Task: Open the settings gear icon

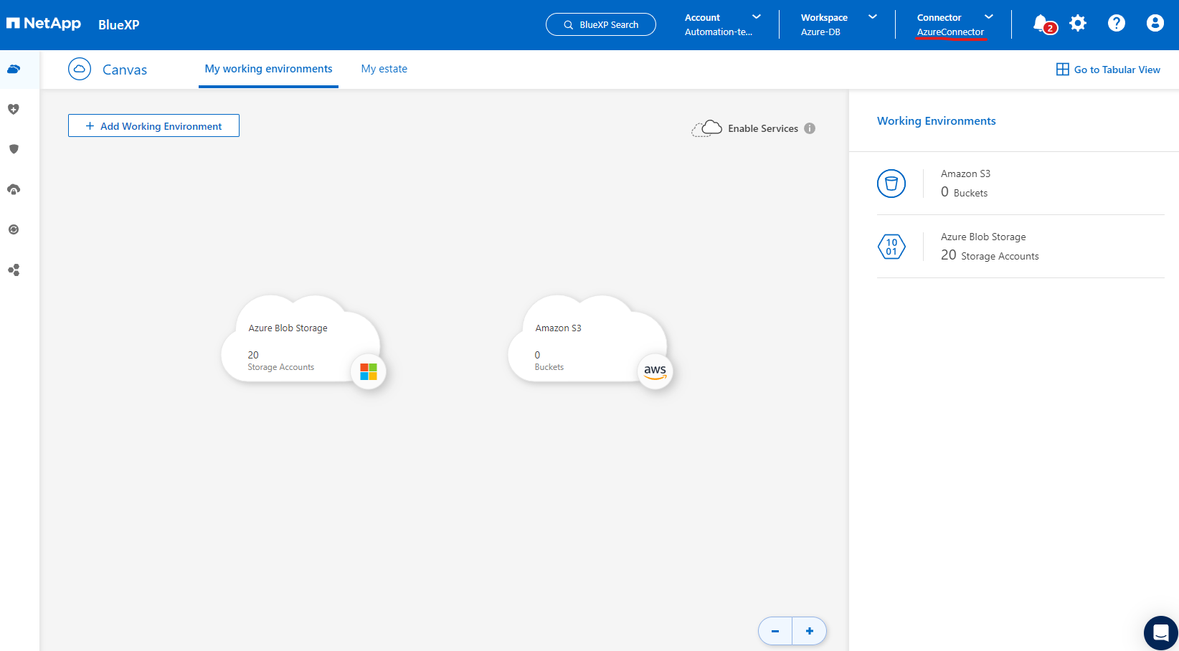Action: pyautogui.click(x=1078, y=24)
